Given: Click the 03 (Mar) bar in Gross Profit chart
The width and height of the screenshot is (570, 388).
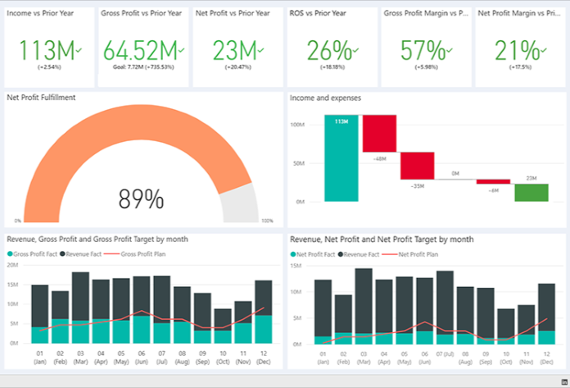Looking at the screenshot, I should coord(80,308).
